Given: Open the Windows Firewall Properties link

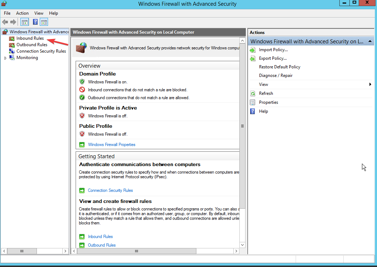Looking at the screenshot, I should point(111,145).
